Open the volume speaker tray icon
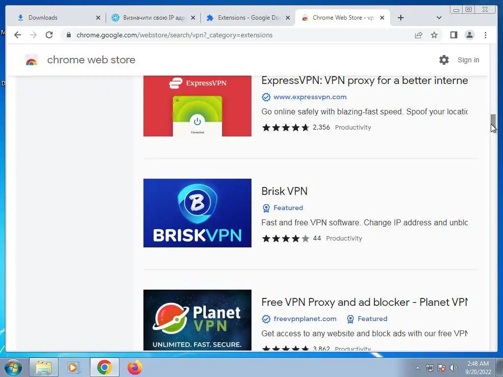The image size is (503, 377). [x=453, y=368]
